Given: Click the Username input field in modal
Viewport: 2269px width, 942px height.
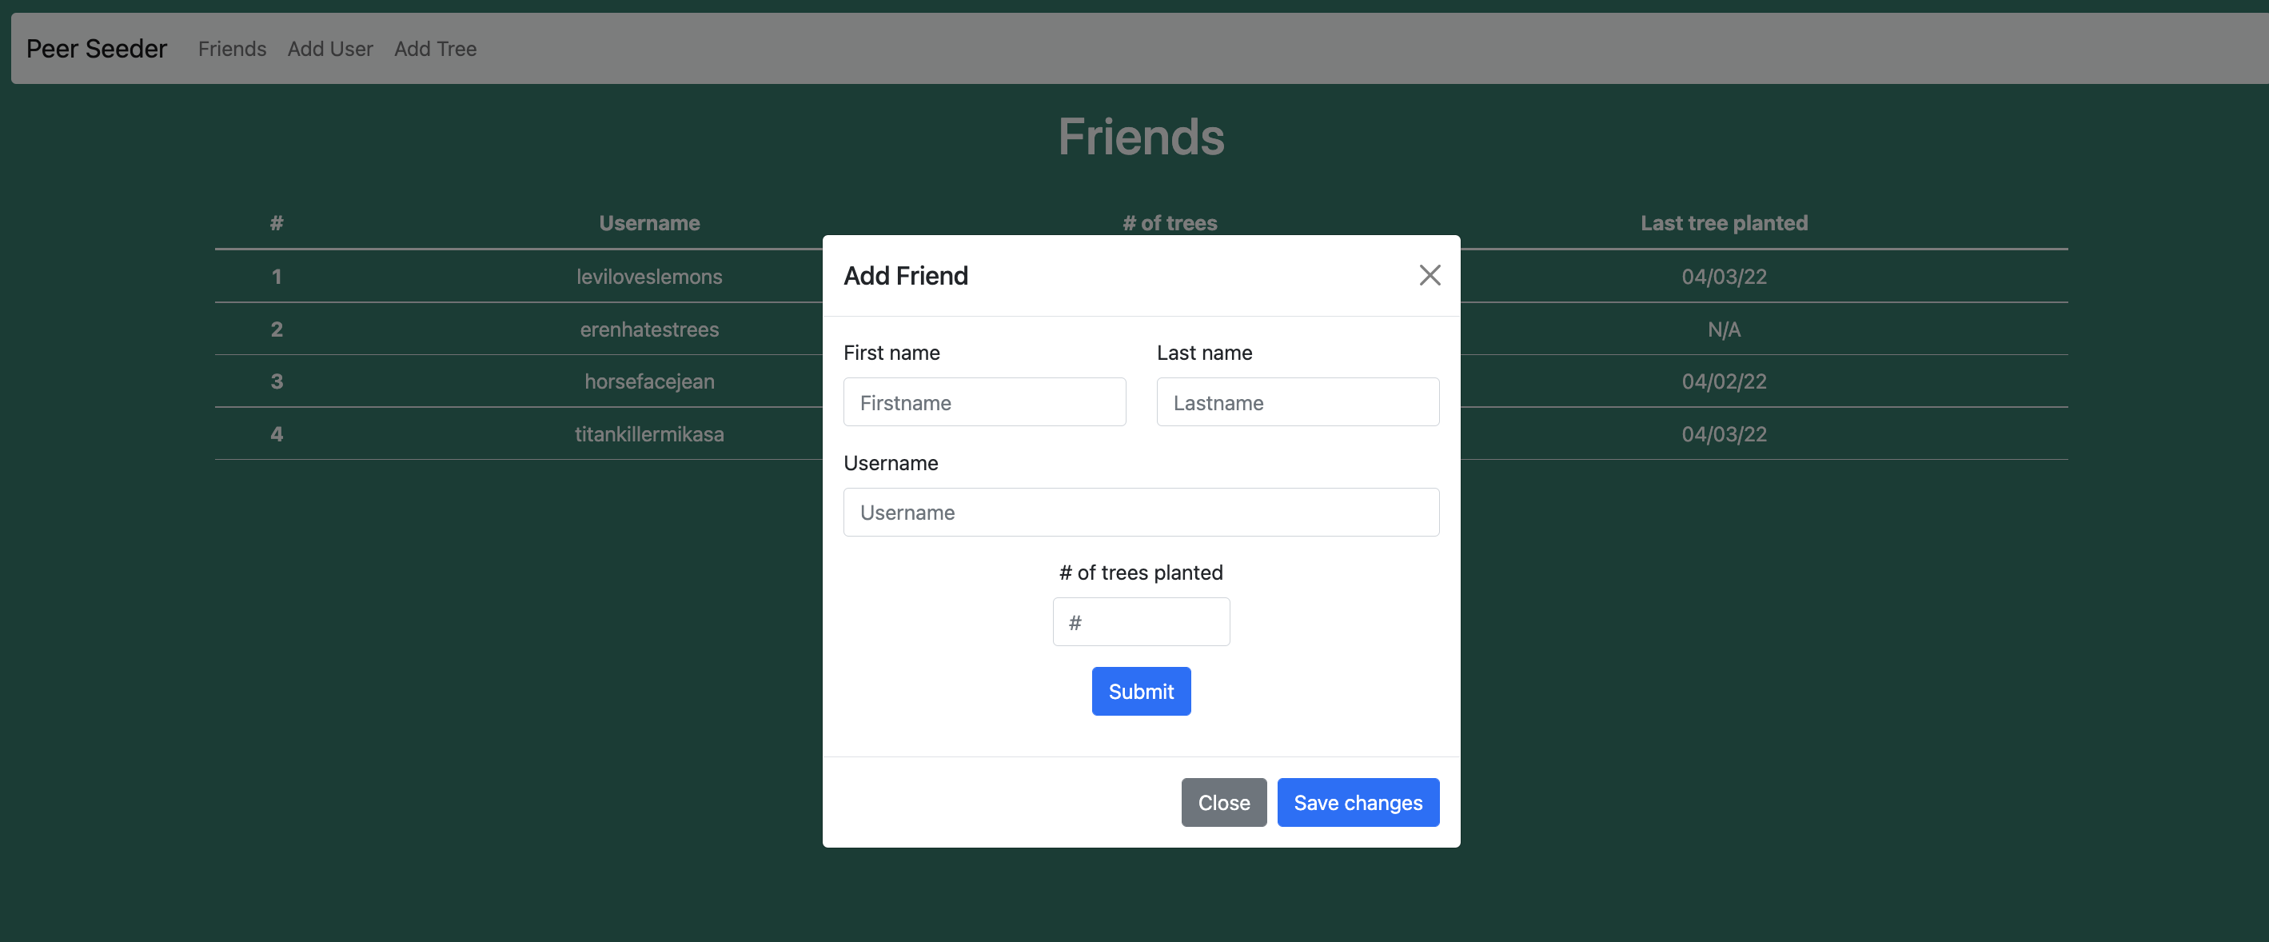Looking at the screenshot, I should pyautogui.click(x=1140, y=513).
